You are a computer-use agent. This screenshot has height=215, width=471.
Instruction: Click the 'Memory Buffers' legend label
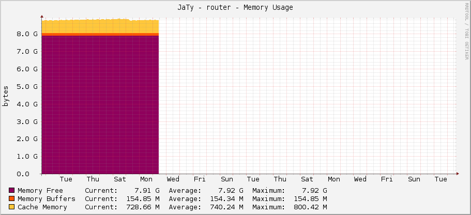pyautogui.click(x=47, y=199)
